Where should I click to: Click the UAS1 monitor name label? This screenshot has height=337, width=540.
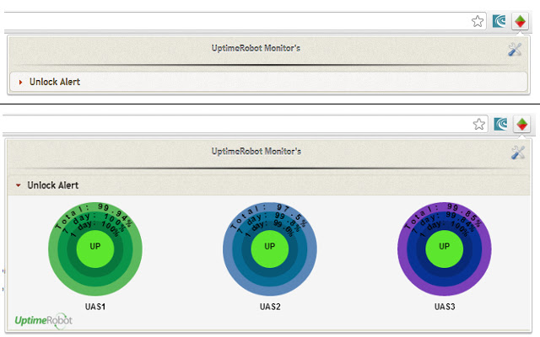pos(94,307)
